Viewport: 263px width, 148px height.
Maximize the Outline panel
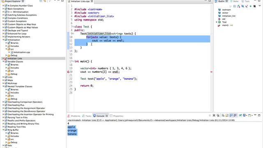[x=259, y=1]
